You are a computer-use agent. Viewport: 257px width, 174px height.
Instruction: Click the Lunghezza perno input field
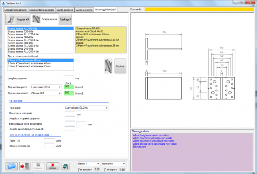click(69, 78)
